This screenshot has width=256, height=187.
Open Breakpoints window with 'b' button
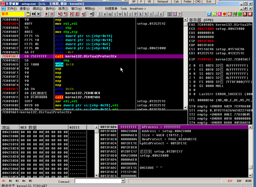point(146,14)
